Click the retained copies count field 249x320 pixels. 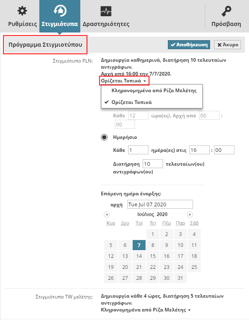coord(152,164)
